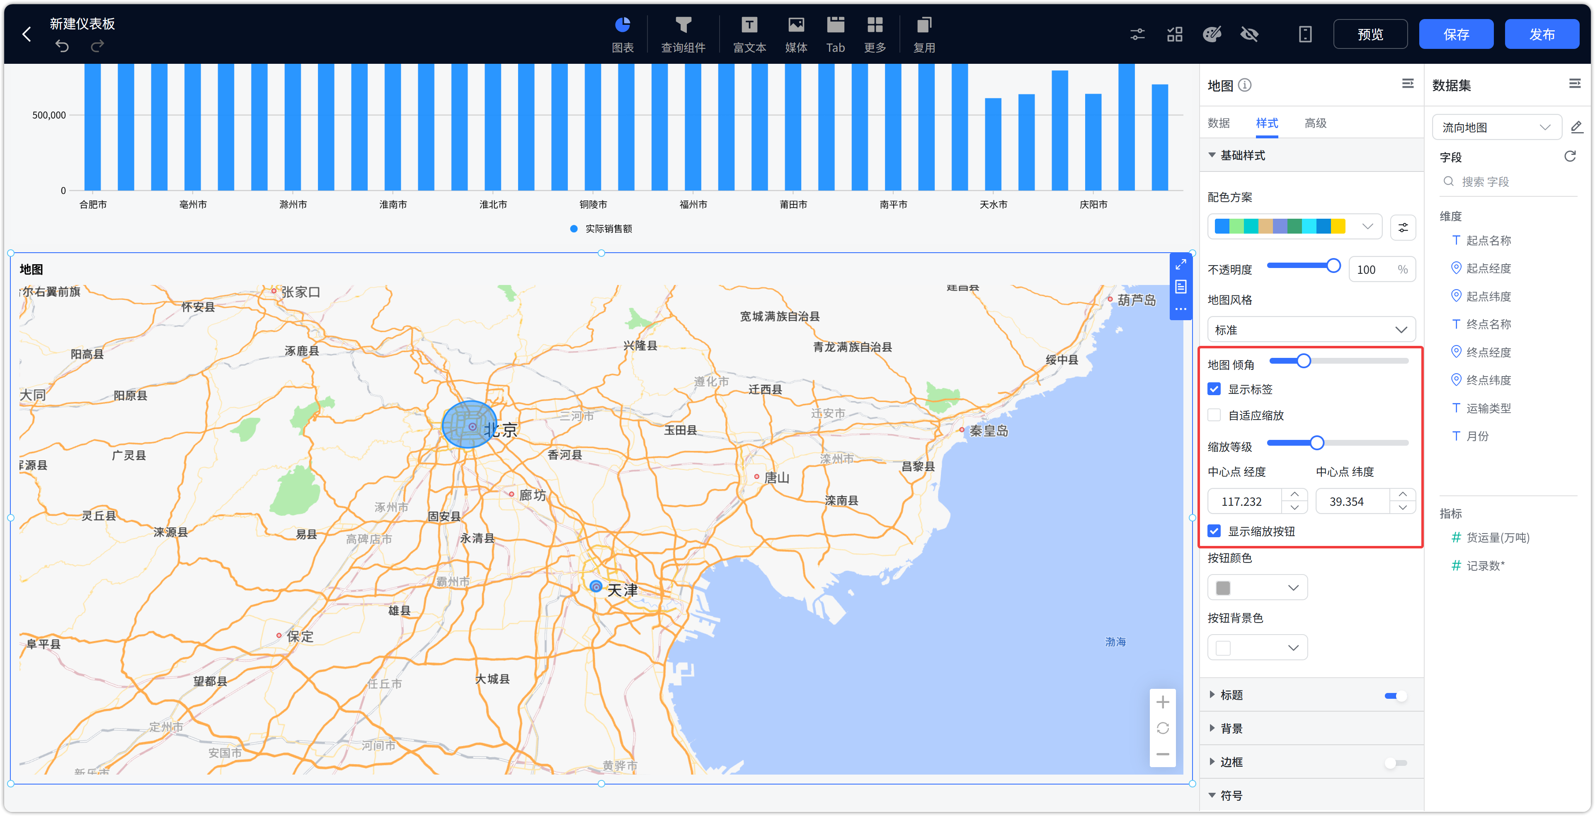Add a 查询组件 filter component

coord(683,34)
